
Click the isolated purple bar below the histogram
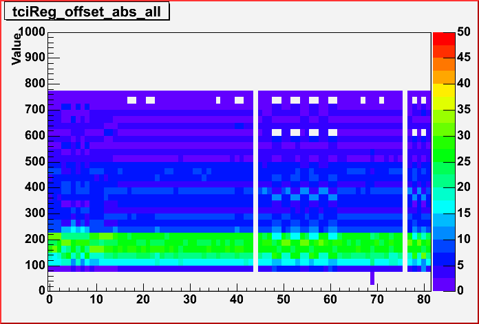click(x=372, y=277)
